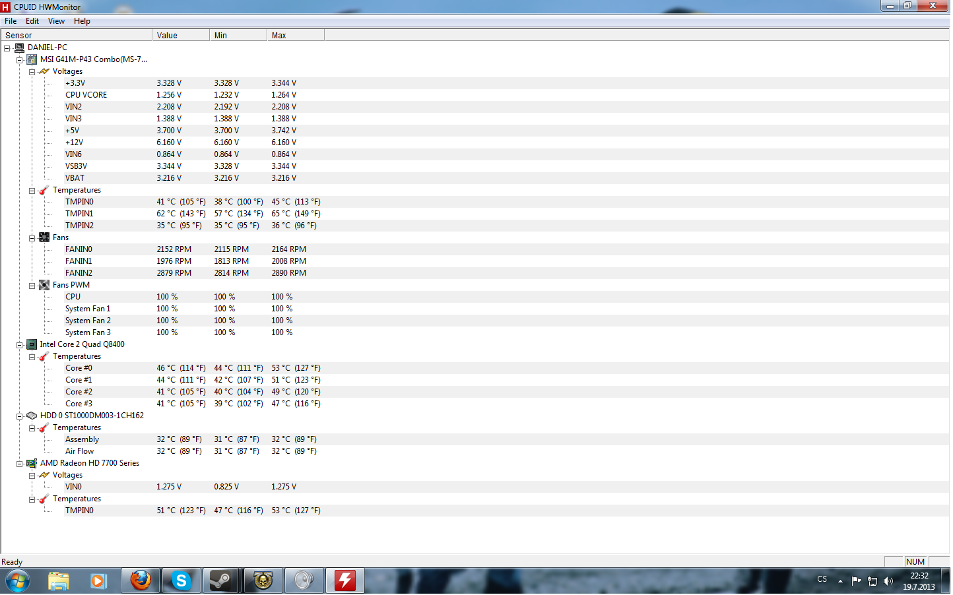Screen dimensions: 953x595
Task: Select the "Core #0" temperature row label
Action: coord(79,368)
